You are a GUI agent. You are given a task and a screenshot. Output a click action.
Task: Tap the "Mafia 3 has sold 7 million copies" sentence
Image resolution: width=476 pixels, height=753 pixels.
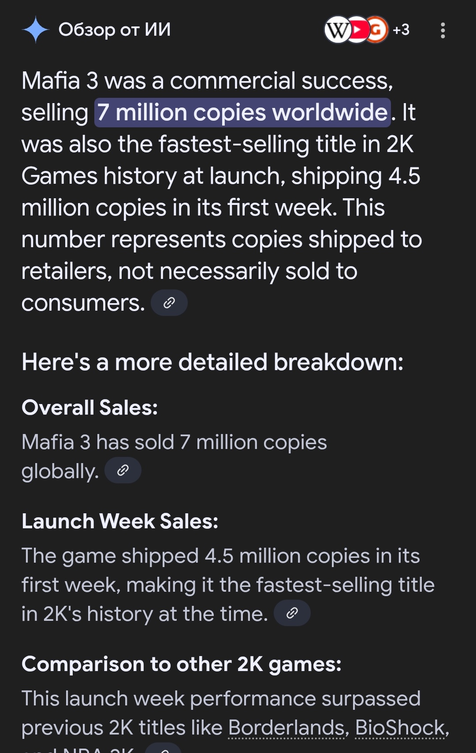pos(174,442)
